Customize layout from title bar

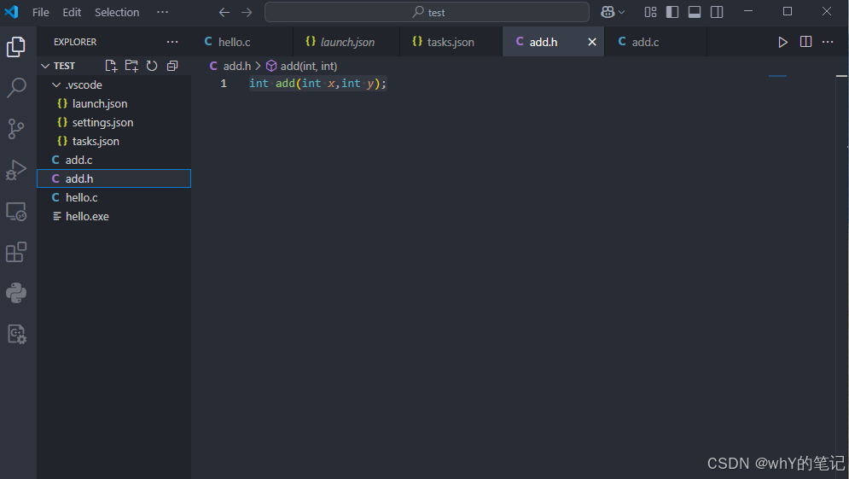click(x=650, y=12)
